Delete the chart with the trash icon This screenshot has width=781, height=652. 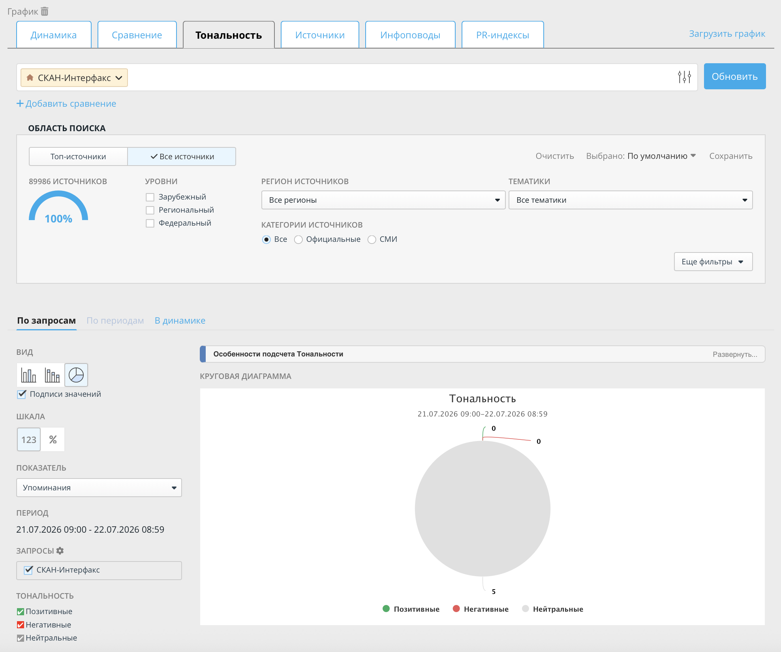click(45, 11)
